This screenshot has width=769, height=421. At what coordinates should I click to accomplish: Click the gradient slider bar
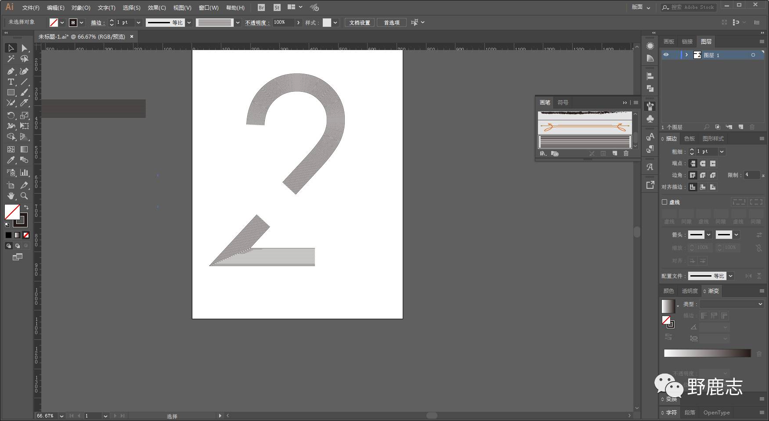(x=707, y=353)
